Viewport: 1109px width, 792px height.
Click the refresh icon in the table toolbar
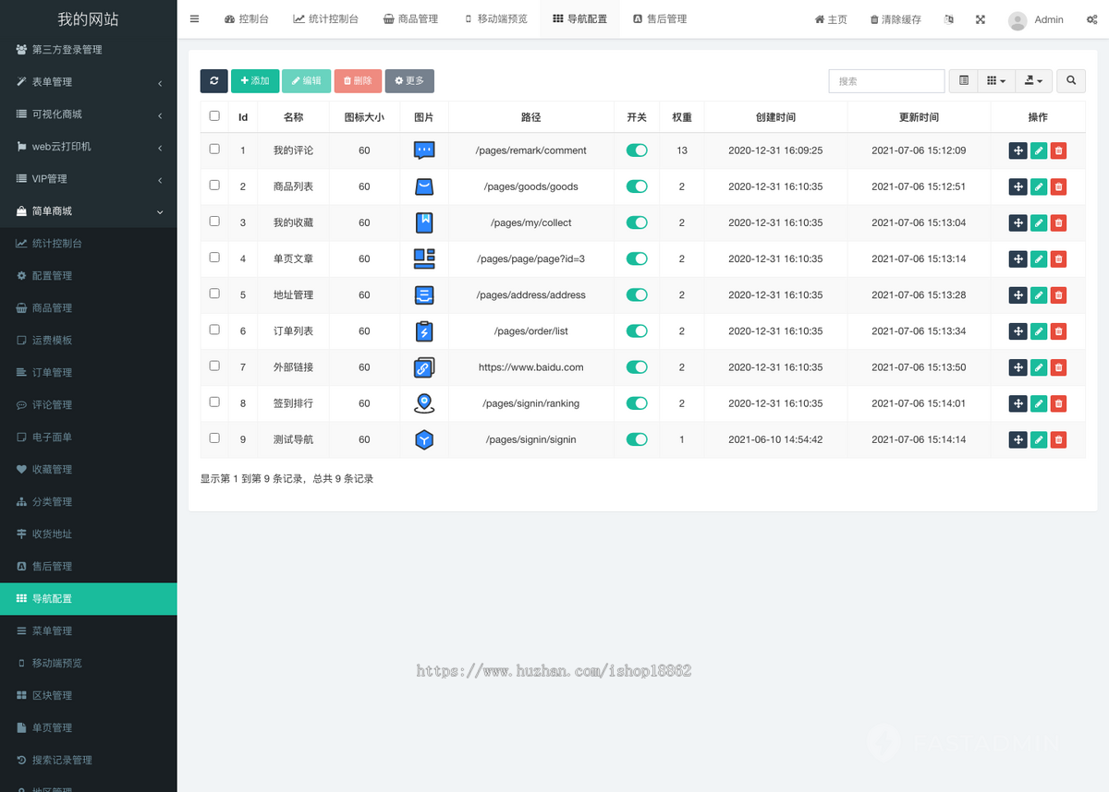coord(213,80)
